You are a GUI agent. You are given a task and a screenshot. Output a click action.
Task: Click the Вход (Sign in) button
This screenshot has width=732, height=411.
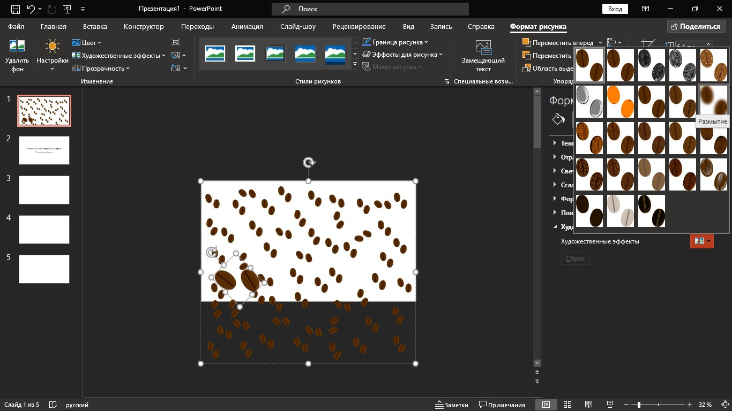click(x=615, y=9)
